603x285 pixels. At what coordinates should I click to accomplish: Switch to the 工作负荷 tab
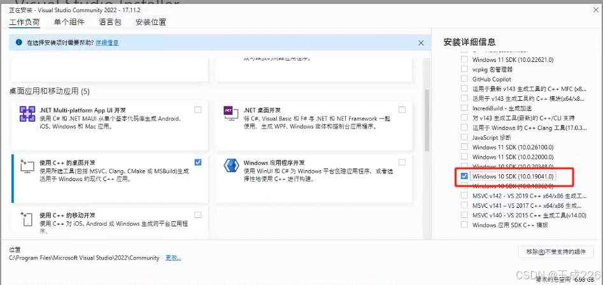24,22
